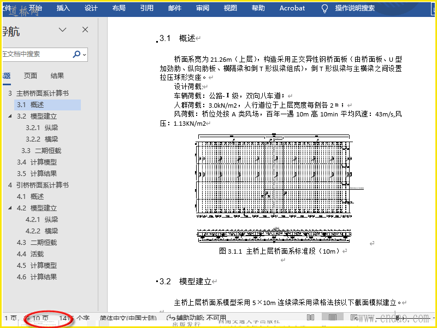437x328 pixels.
Task: Go to heading 4.5 计算模型
Action: 37,265
